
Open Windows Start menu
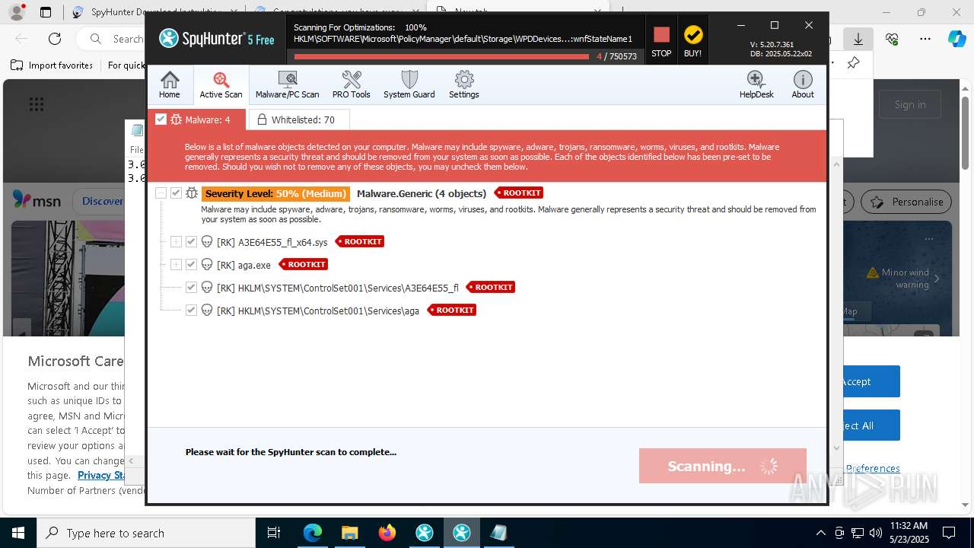tap(18, 533)
